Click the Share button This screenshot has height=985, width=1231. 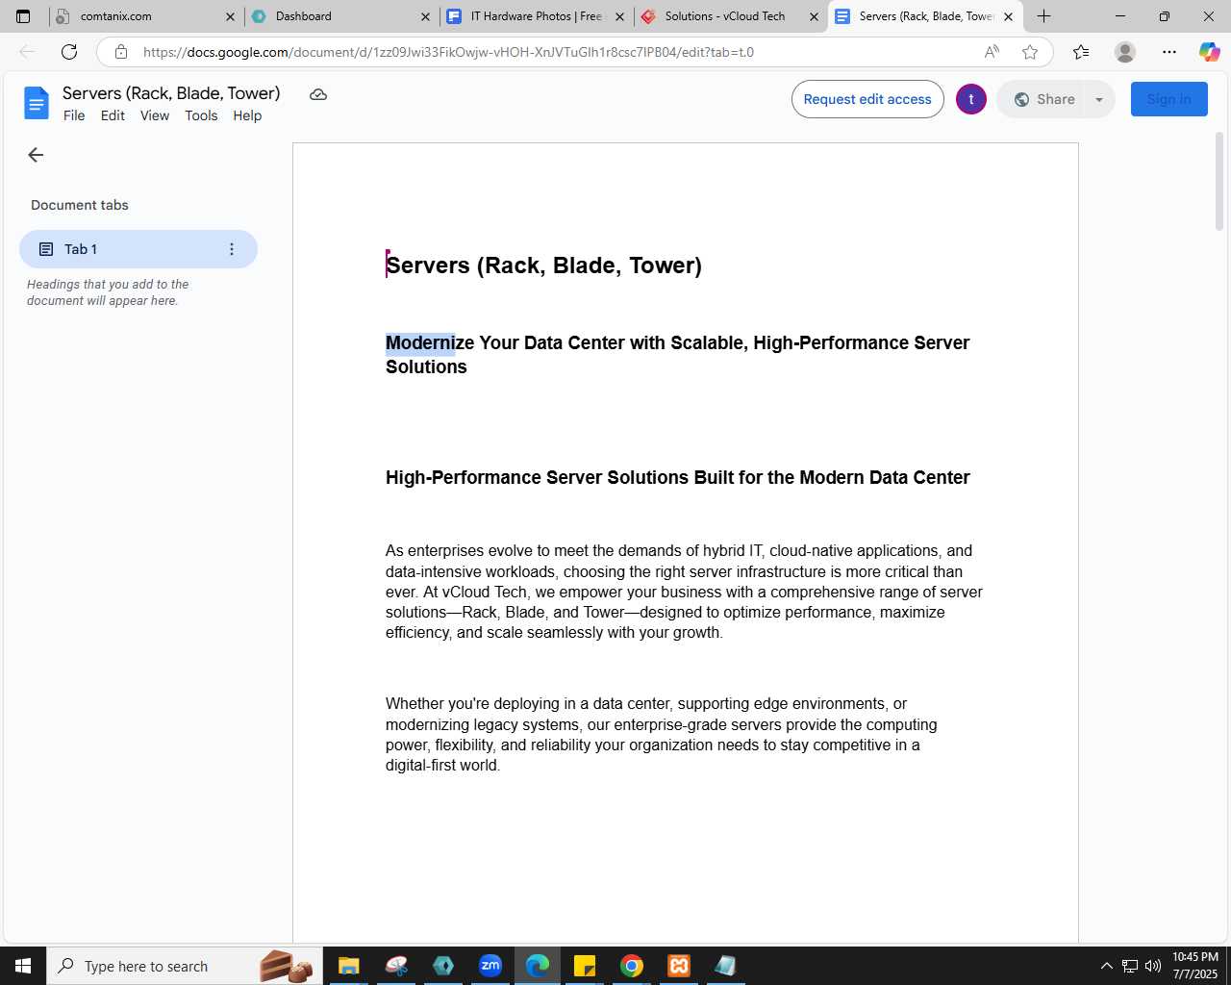(x=1043, y=99)
